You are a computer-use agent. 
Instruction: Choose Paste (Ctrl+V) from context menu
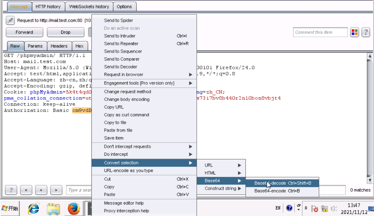[144, 195]
